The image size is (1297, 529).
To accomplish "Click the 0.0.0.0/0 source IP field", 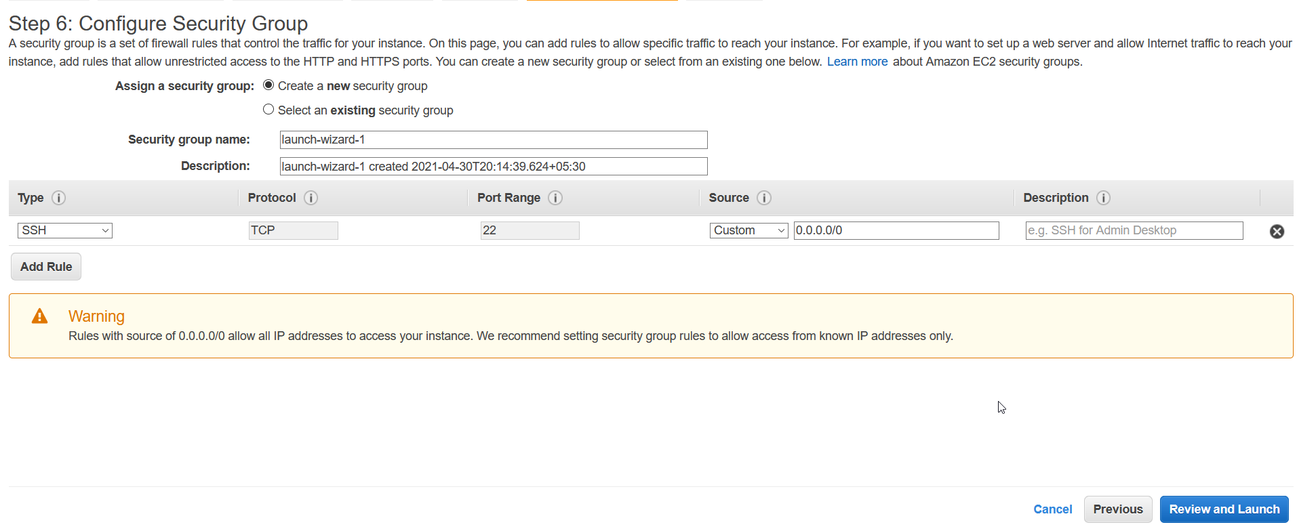I will coord(896,230).
